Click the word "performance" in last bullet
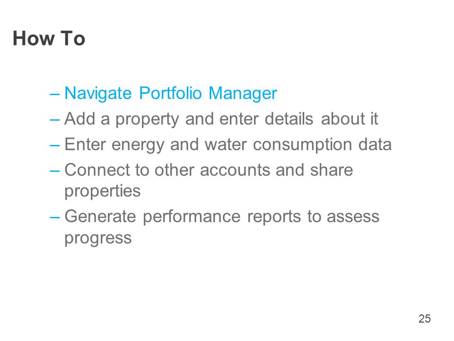454x341 pixels. 192,217
